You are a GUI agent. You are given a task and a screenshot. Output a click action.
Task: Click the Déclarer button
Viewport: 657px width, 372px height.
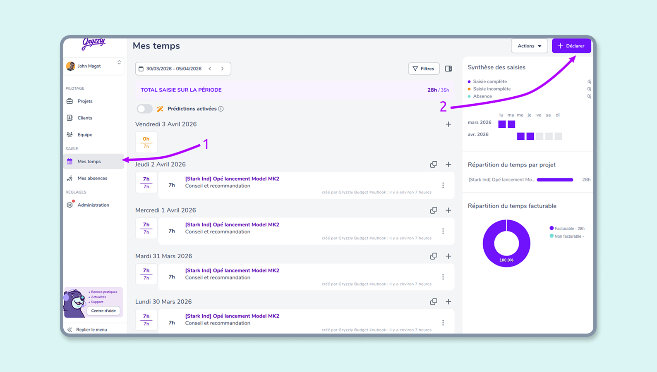(x=571, y=46)
